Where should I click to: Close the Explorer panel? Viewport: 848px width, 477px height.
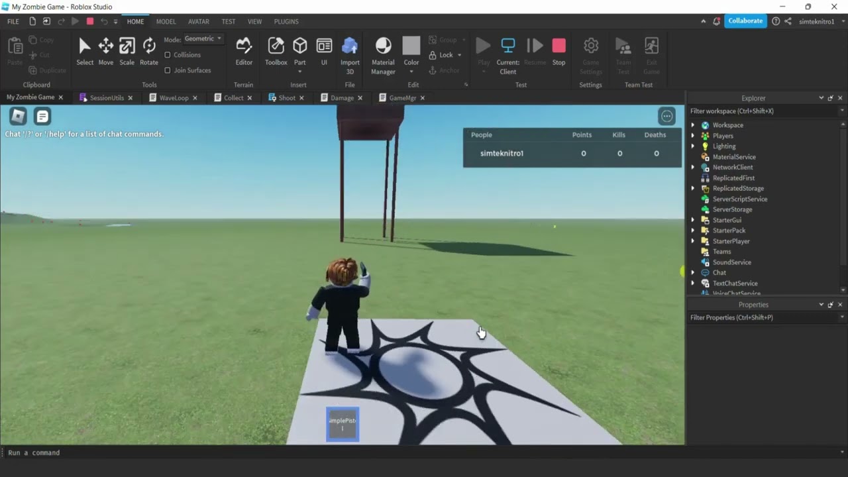(x=840, y=98)
